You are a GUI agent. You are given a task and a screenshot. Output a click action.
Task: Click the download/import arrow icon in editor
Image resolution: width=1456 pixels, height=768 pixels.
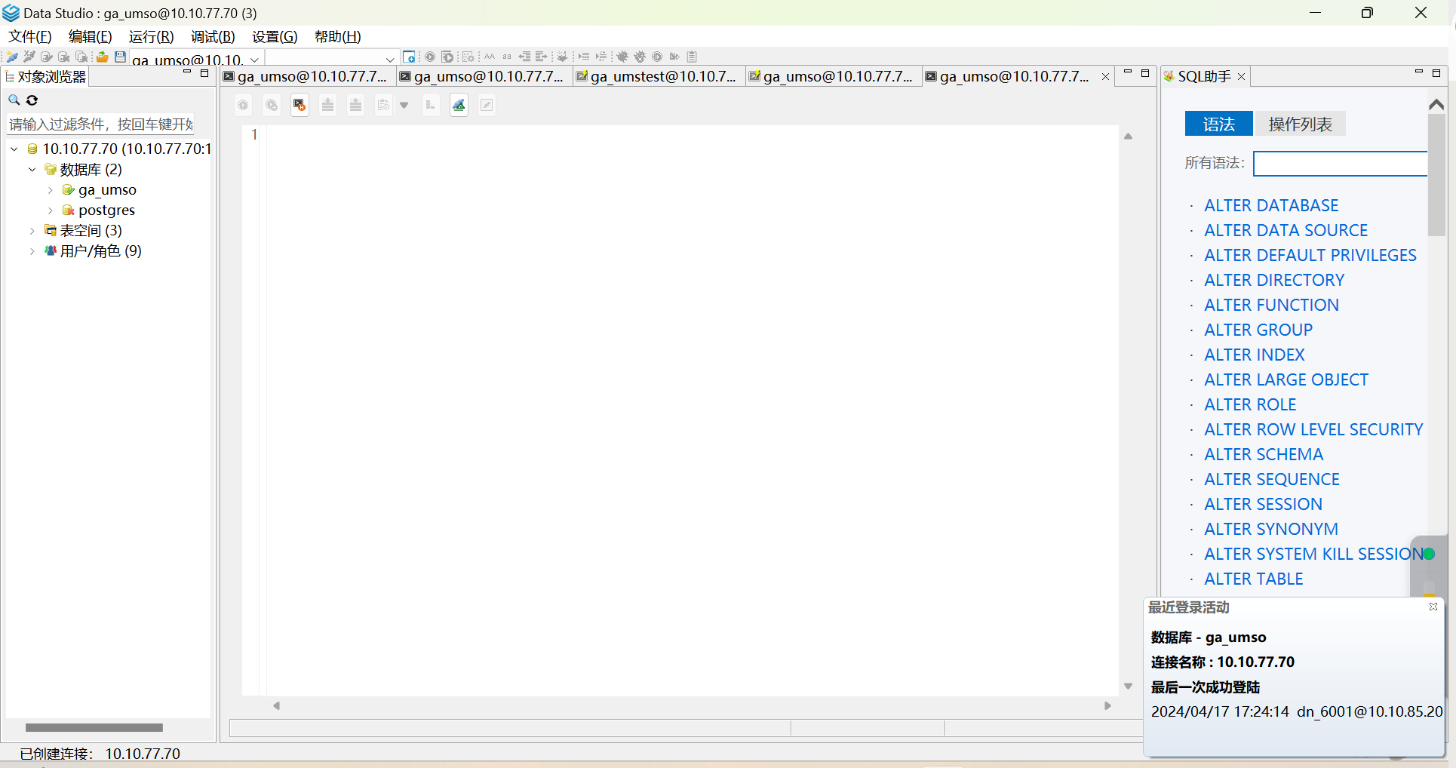point(327,105)
